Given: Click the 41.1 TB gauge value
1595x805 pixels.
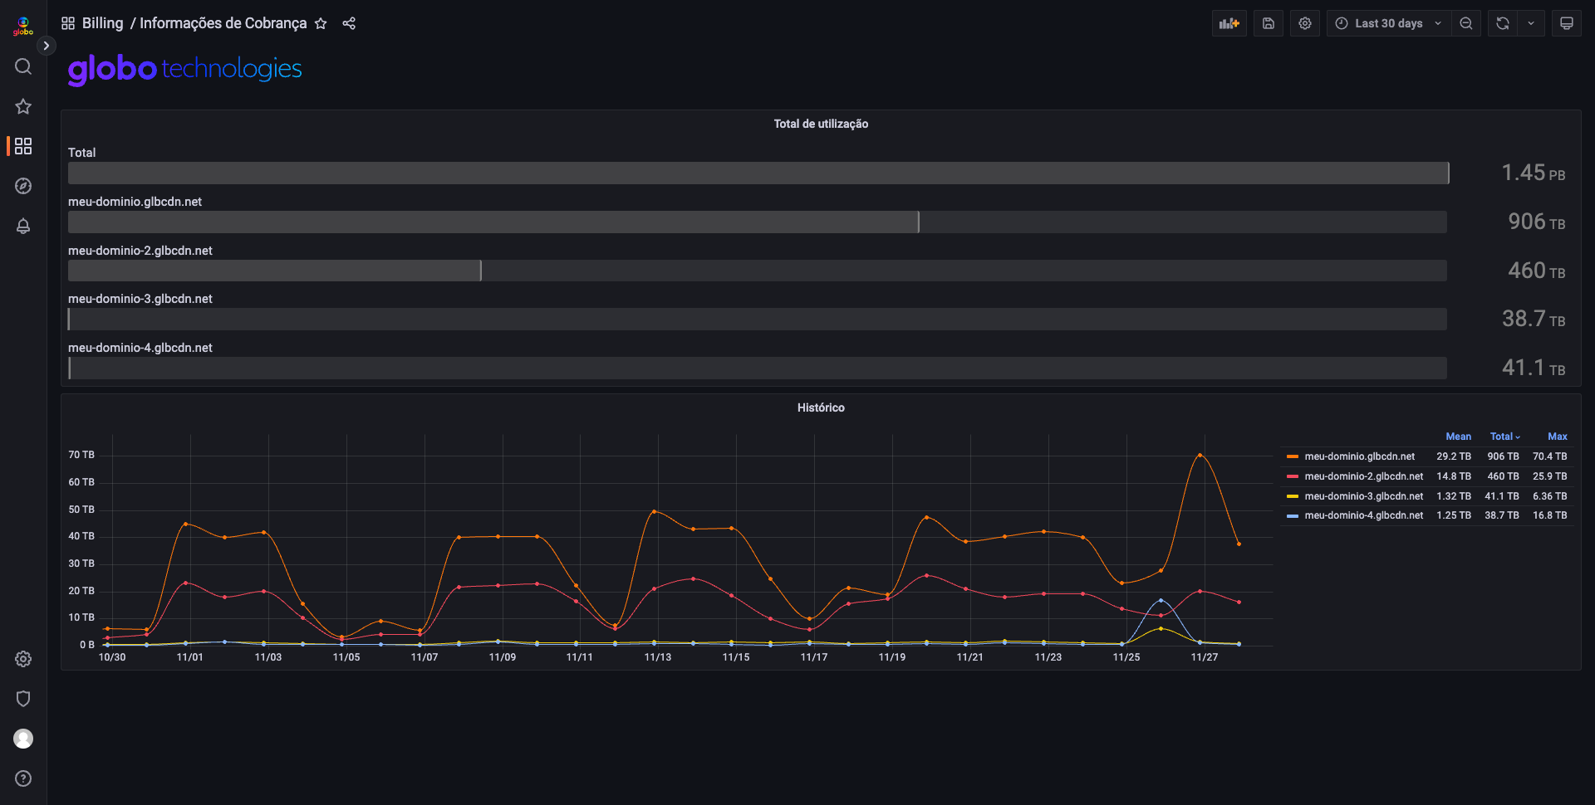Looking at the screenshot, I should tap(1534, 368).
